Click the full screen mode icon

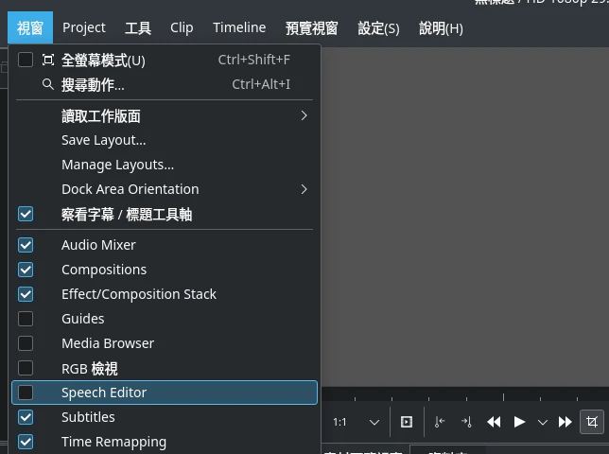click(x=48, y=60)
